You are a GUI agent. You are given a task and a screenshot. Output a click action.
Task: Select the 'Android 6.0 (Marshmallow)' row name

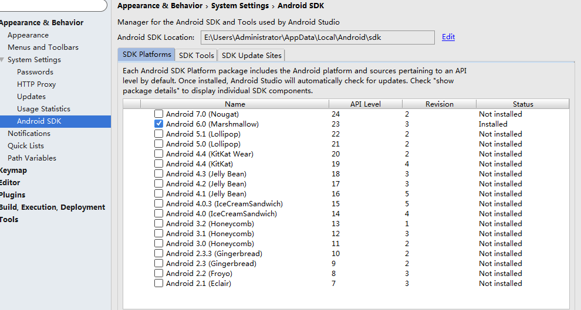pos(212,124)
